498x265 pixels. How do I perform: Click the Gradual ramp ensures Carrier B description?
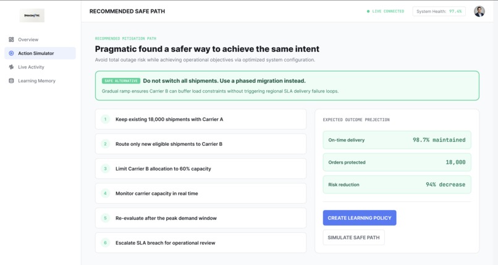click(x=220, y=91)
